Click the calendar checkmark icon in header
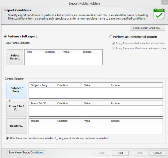The image size is (168, 158). point(159,14)
